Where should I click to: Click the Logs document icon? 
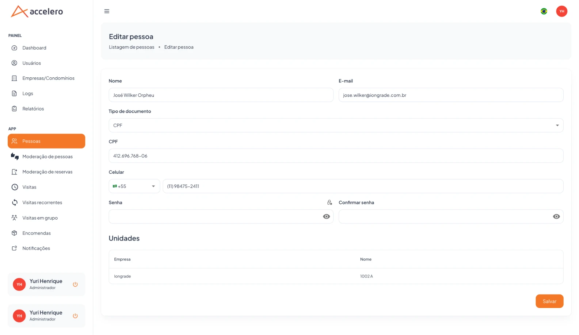14,93
